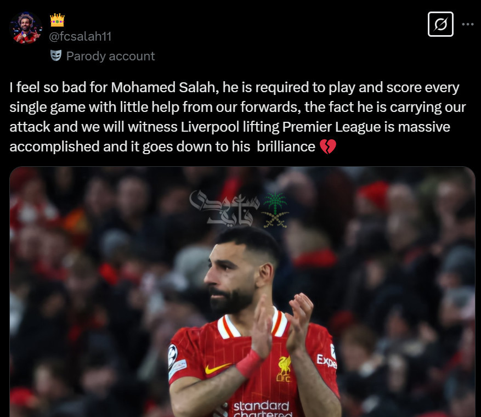Open the profile avatar of @fcsalah11
This screenshot has width=481, height=417.
26,28
